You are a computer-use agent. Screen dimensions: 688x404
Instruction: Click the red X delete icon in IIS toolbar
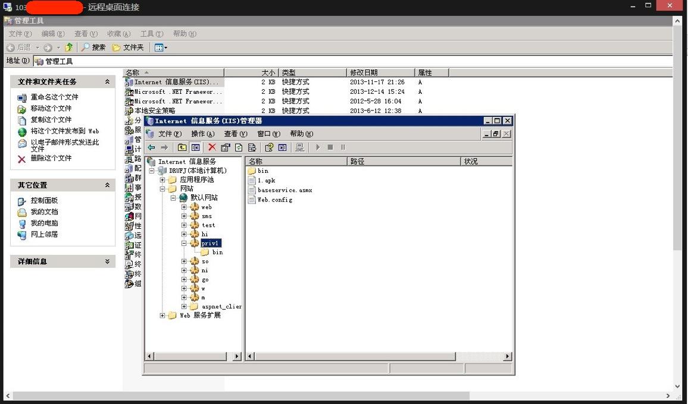click(x=212, y=147)
